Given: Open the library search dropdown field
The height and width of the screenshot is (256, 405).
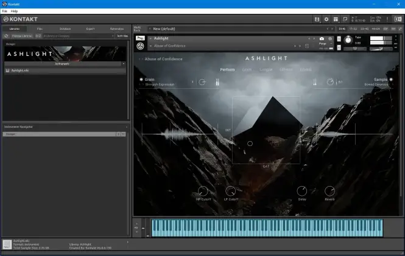Looking at the screenshot, I should point(79,36).
